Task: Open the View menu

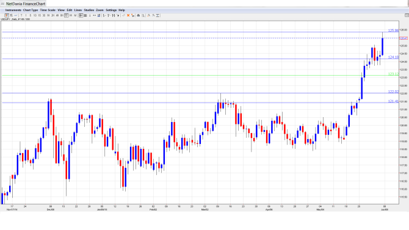Action: 61,10
